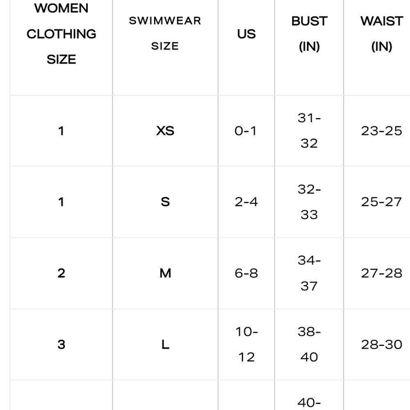Click the US column header
Image resolution: width=410 pixels, height=410 pixels.
(x=246, y=34)
